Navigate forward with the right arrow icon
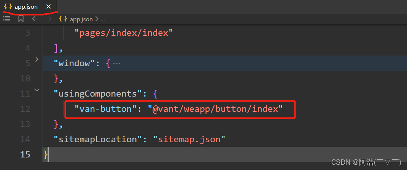407x170 pixels. tap(48, 19)
